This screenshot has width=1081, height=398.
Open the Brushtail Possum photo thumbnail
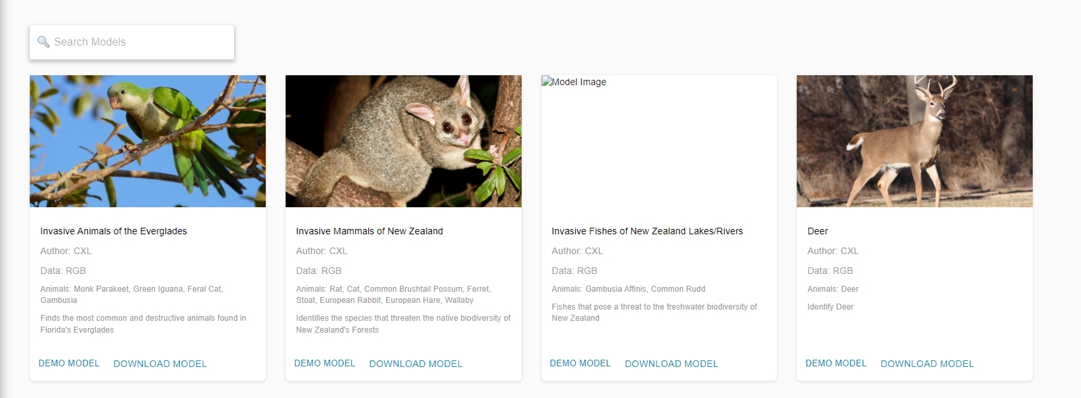pyautogui.click(x=403, y=141)
